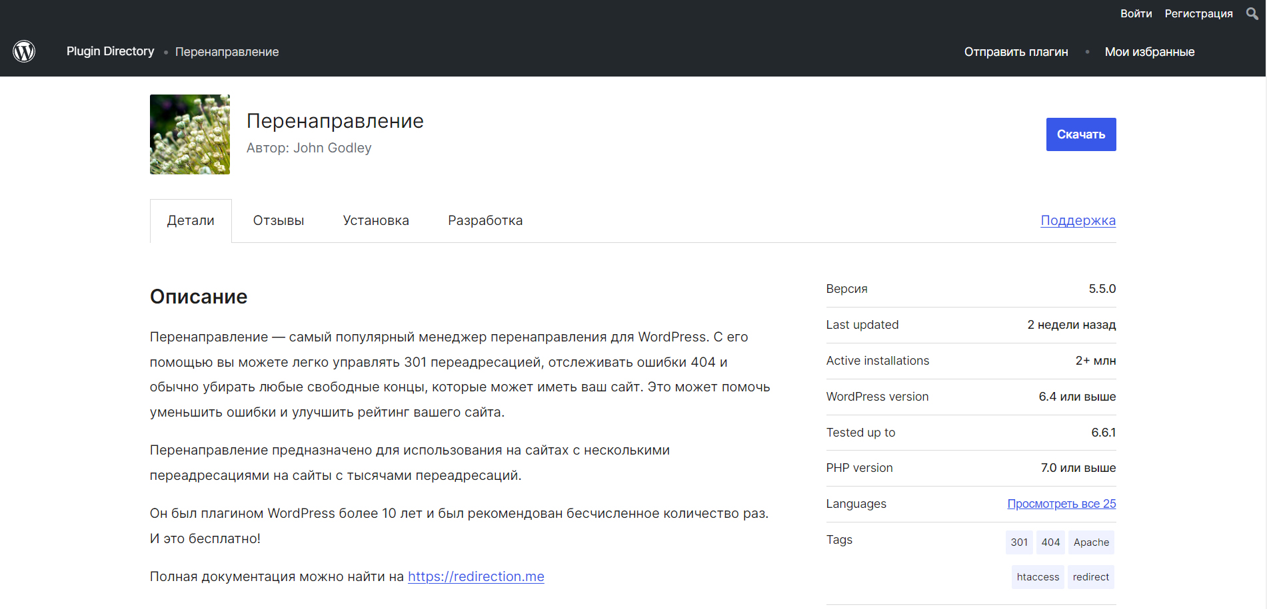Click the WordPress version label
The height and width of the screenshot is (609, 1267).
[877, 397]
